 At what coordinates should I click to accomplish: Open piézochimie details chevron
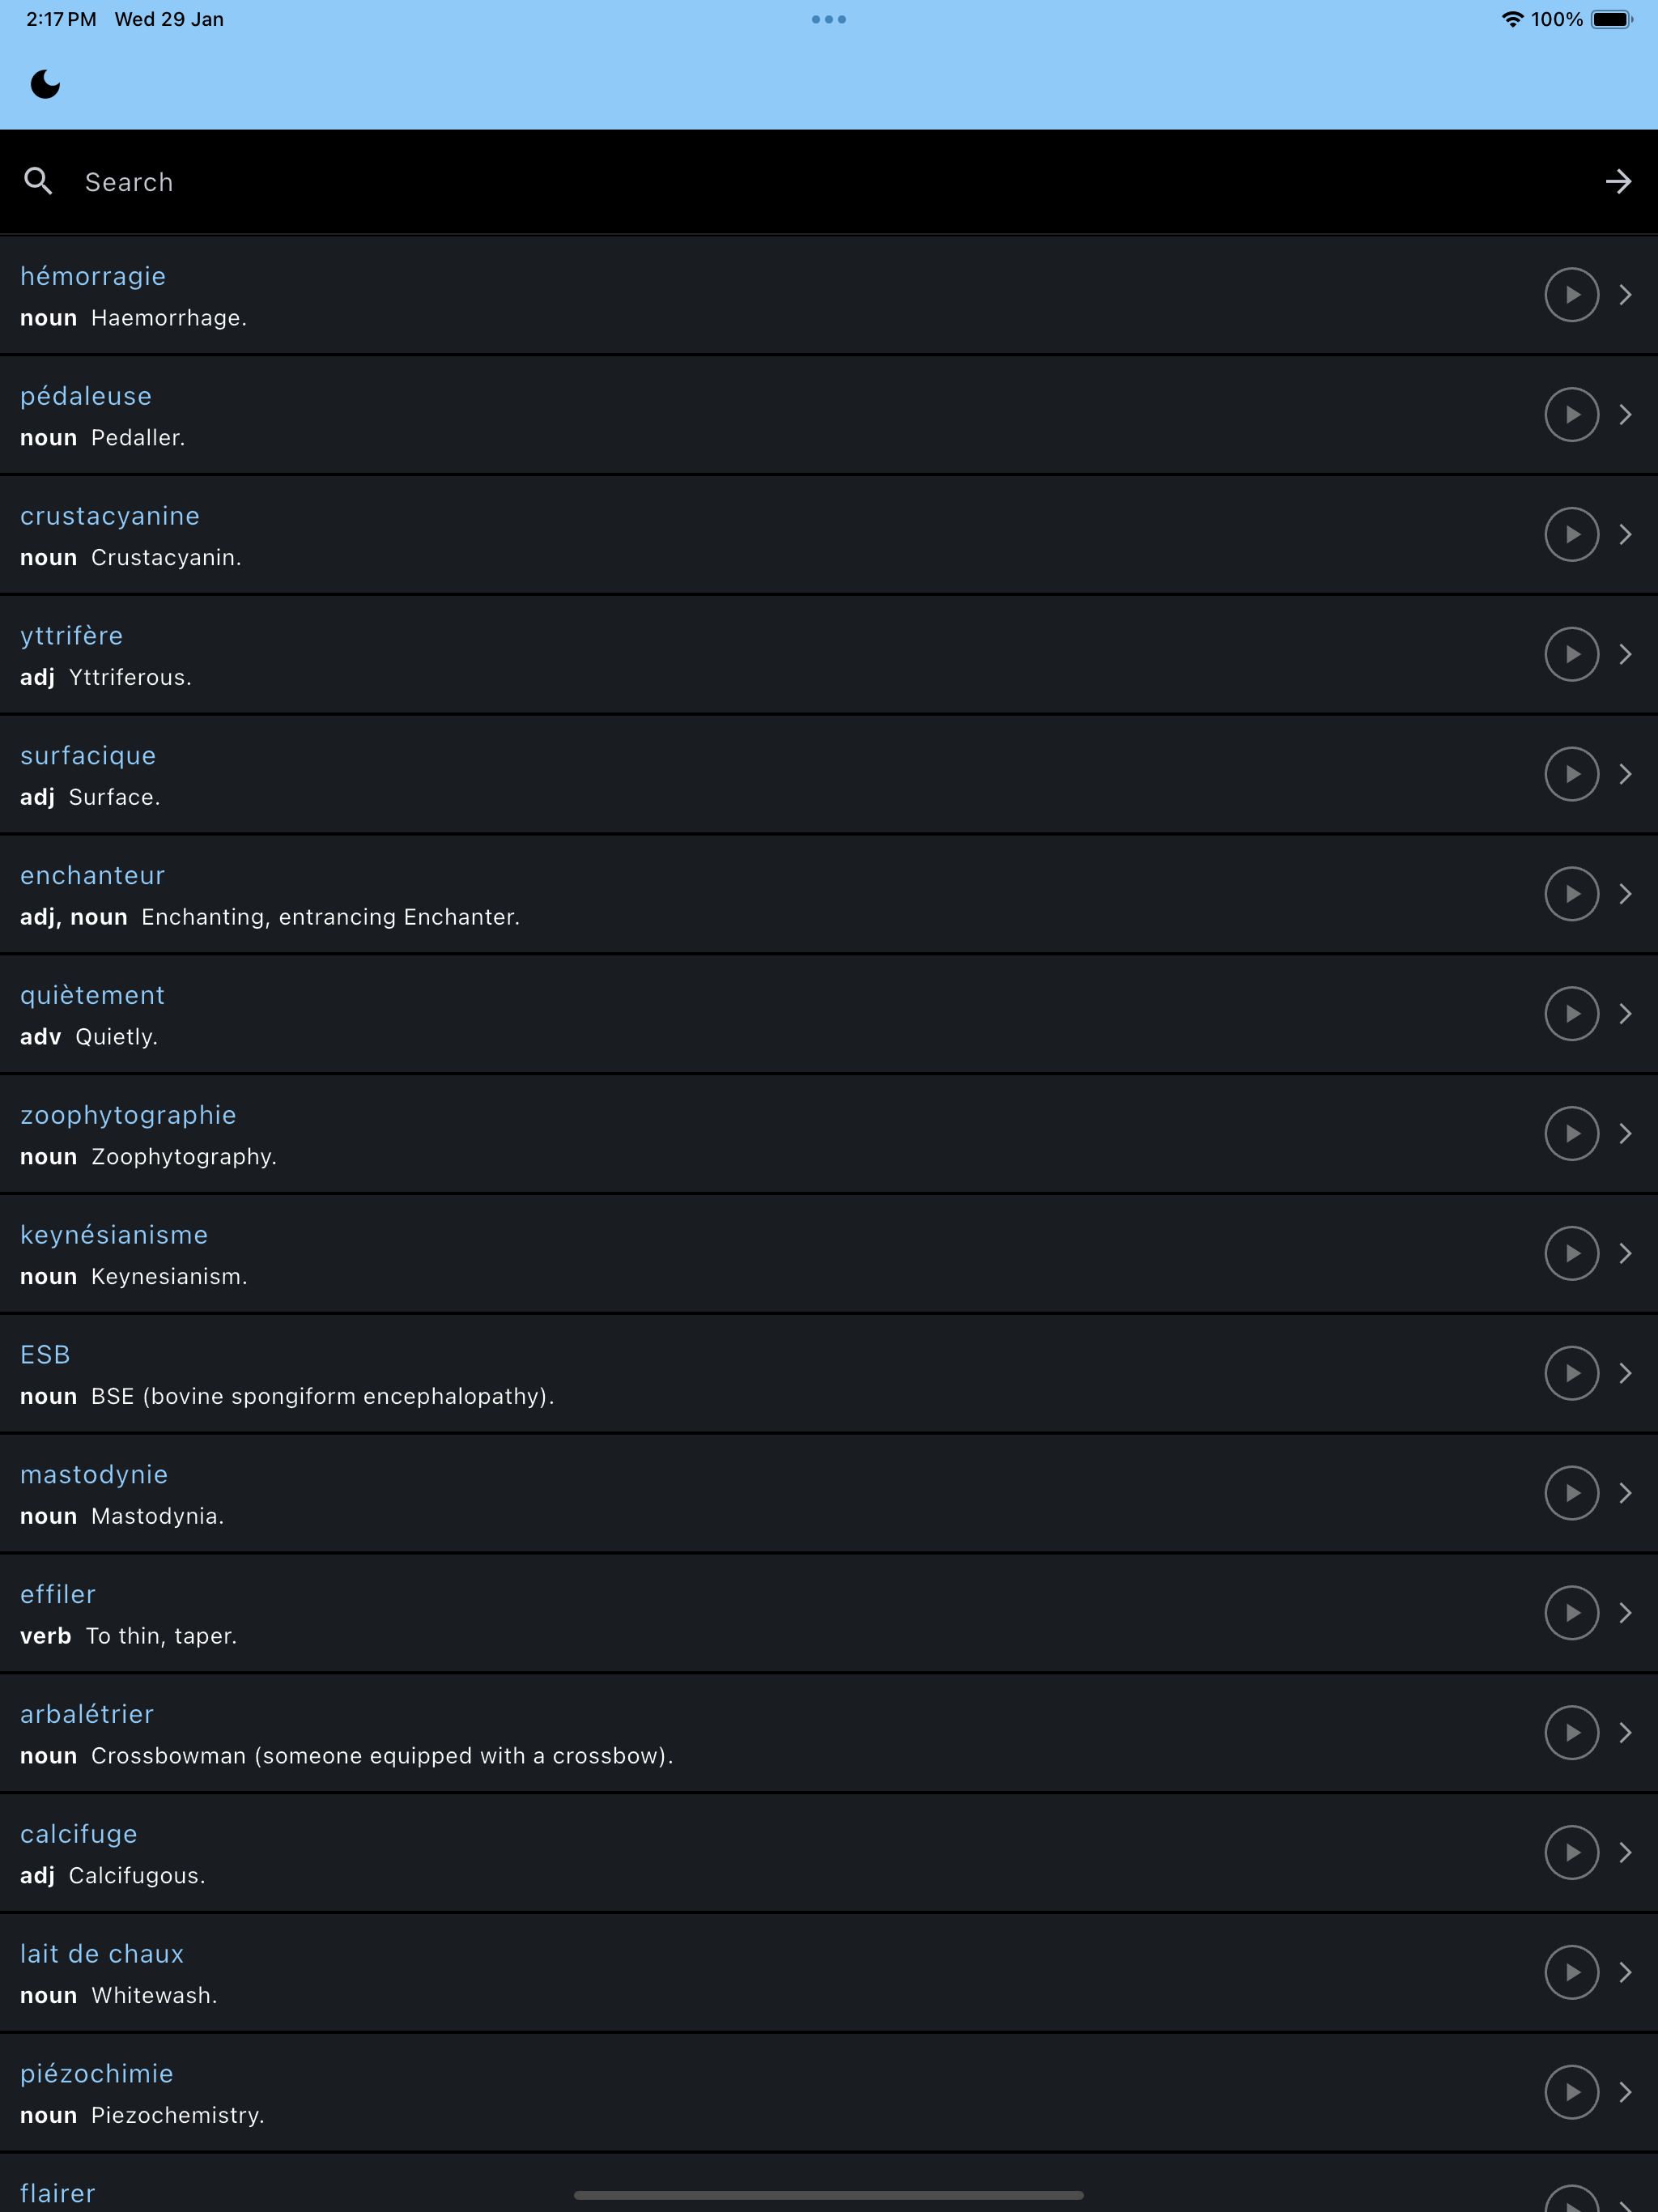click(x=1625, y=2092)
